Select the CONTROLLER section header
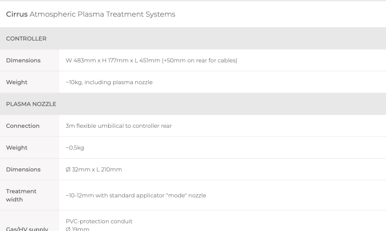 pyautogui.click(x=193, y=38)
